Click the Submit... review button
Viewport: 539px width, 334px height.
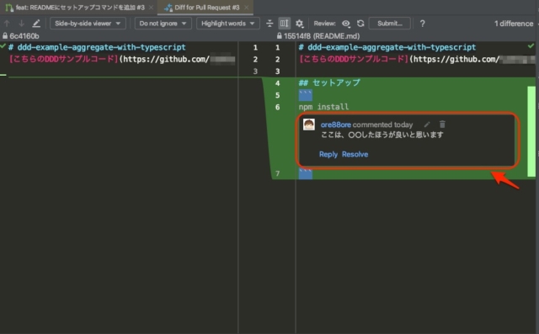pyautogui.click(x=389, y=24)
